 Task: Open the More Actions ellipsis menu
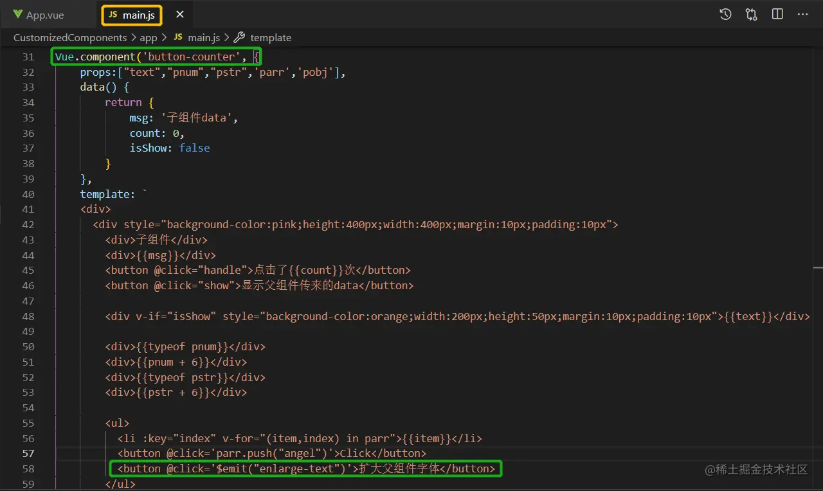[803, 14]
